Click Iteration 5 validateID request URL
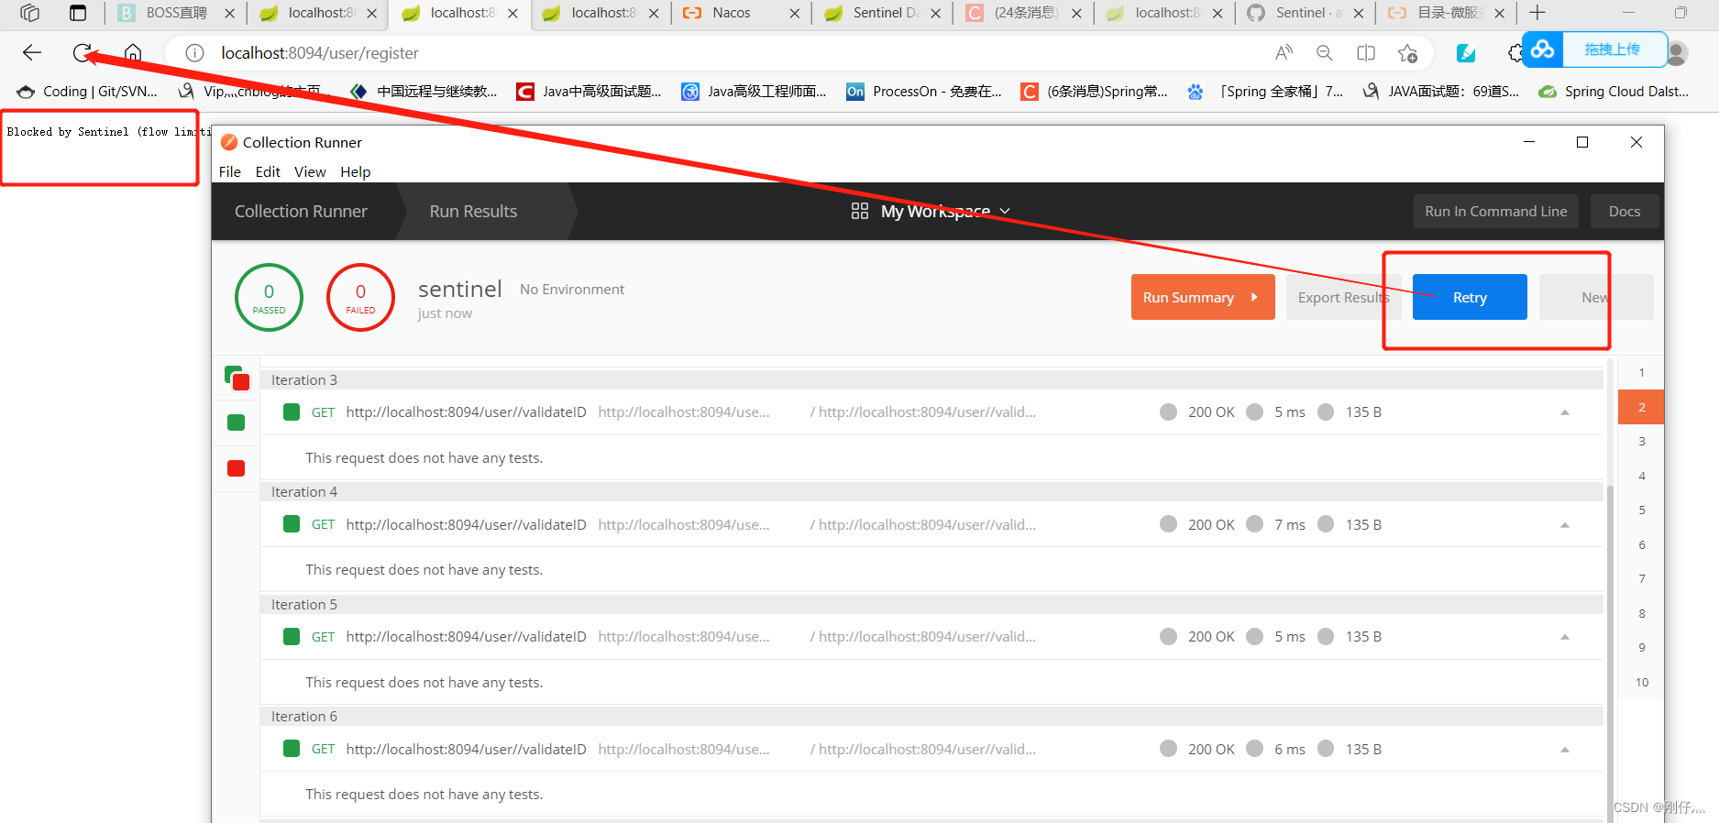 pos(466,637)
